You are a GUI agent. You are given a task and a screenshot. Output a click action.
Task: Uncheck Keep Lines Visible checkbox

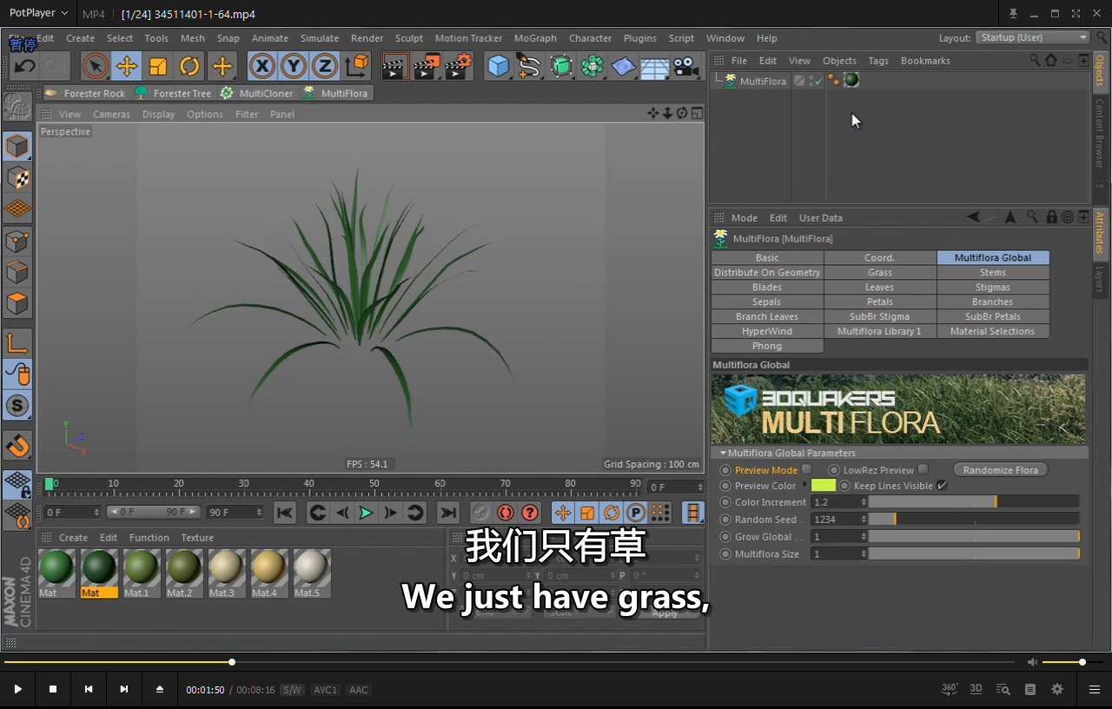942,486
